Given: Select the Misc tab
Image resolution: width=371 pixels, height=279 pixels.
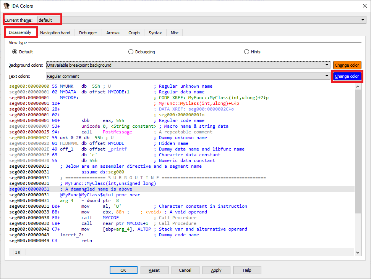Looking at the screenshot, I should click(x=174, y=32).
